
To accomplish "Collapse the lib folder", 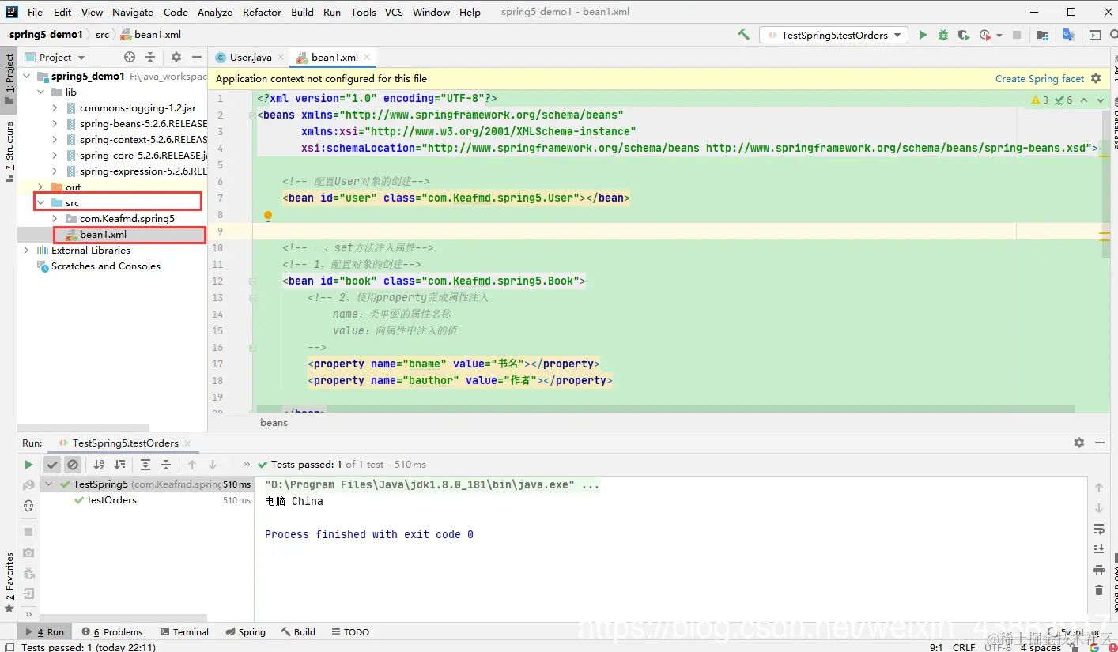I will 41,92.
